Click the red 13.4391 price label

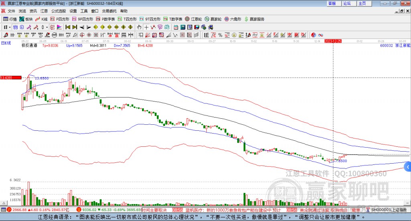click(x=11, y=78)
